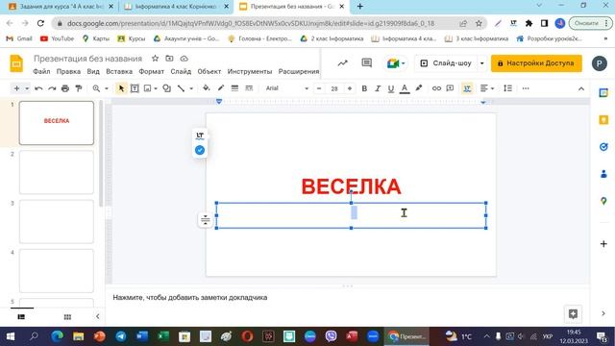Open Contacts side panel
This screenshot has width=615, height=346.
pos(603,174)
